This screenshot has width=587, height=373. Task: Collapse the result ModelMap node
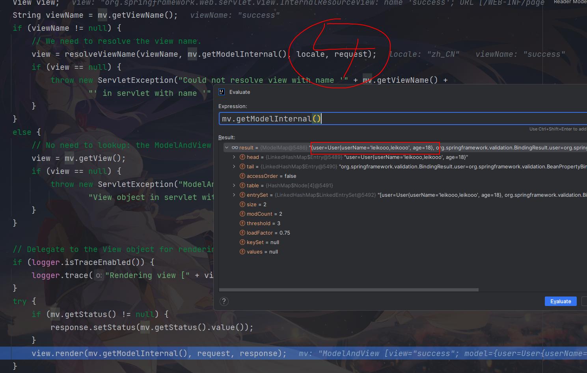(227, 148)
